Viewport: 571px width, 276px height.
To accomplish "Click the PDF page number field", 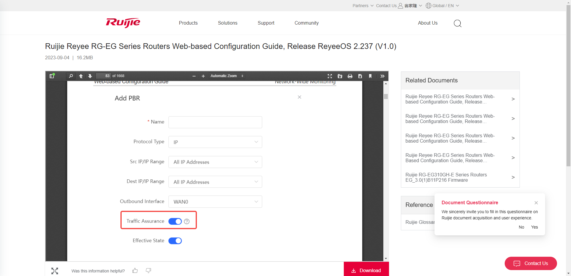I will pos(103,76).
